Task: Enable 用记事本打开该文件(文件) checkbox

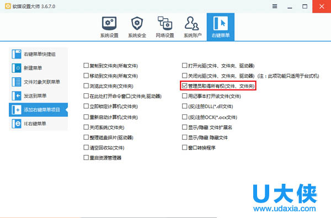Action: click(x=184, y=96)
